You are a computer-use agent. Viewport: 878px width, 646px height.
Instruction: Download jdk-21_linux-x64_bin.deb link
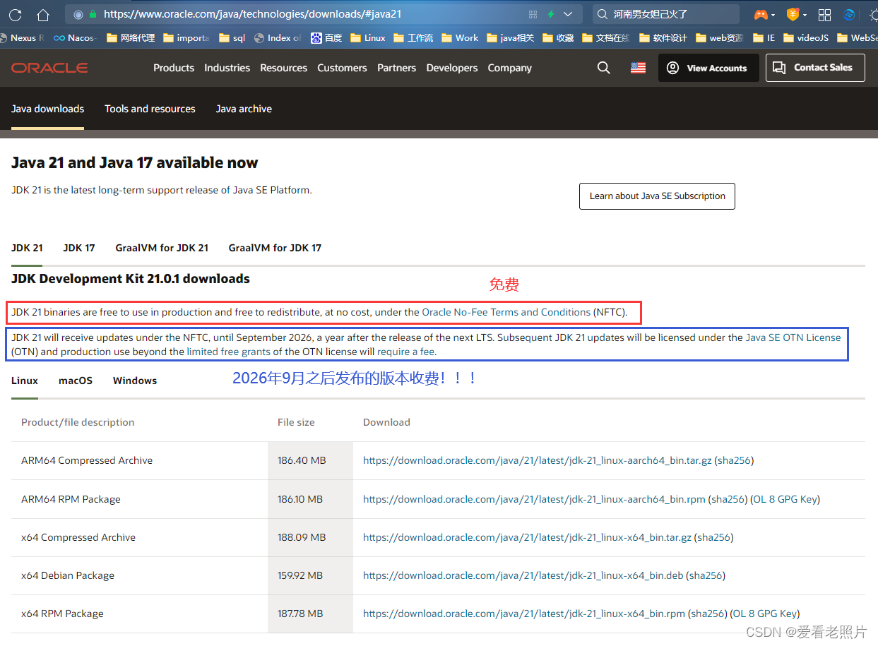(523, 575)
